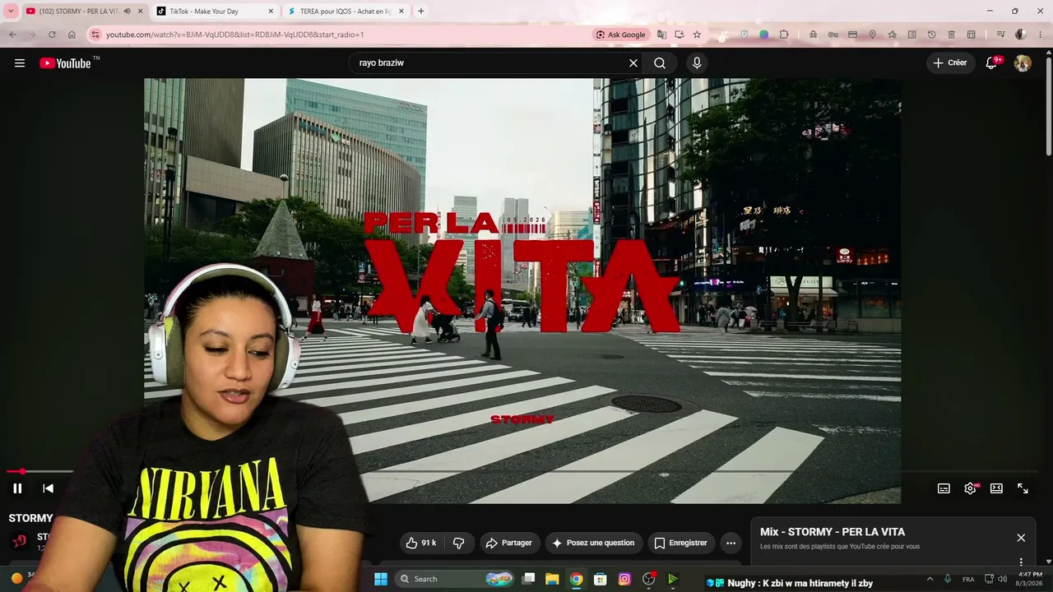The width and height of the screenshot is (1053, 592).
Task: Click 'Posez une question' button
Action: point(593,543)
